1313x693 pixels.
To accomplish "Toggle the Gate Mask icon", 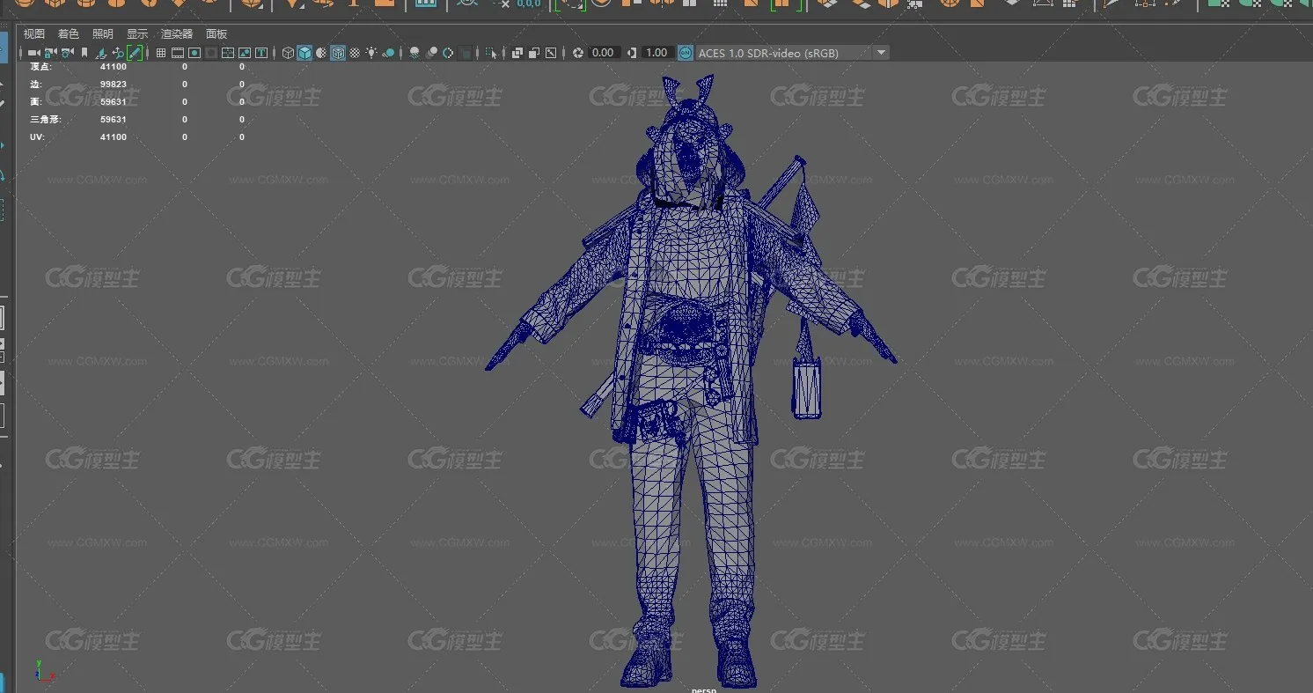I will (x=211, y=53).
